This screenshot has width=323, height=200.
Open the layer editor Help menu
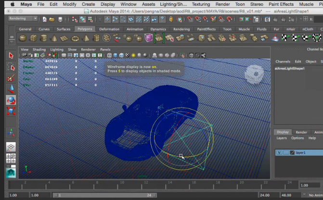click(x=312, y=138)
